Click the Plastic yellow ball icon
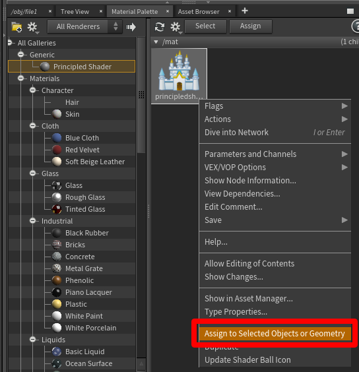The width and height of the screenshot is (359, 372). point(57,304)
